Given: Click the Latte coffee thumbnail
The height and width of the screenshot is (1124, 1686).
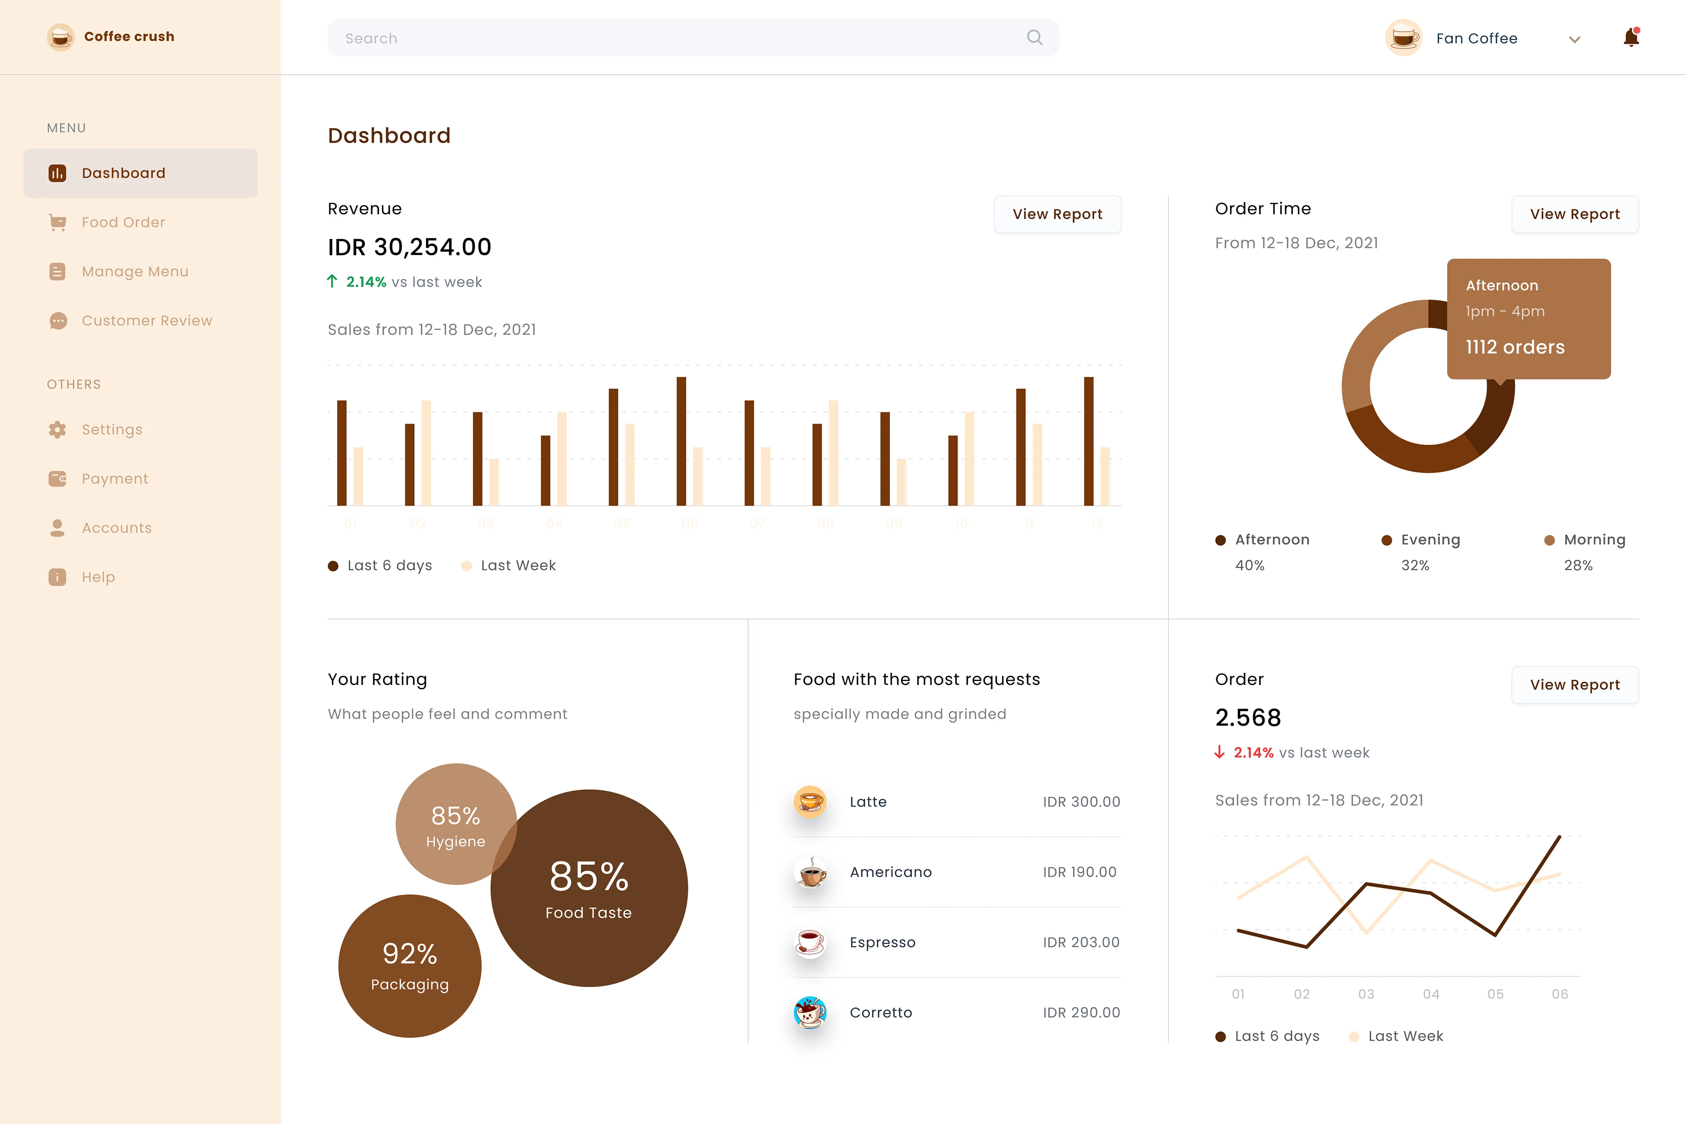Looking at the screenshot, I should point(810,801).
